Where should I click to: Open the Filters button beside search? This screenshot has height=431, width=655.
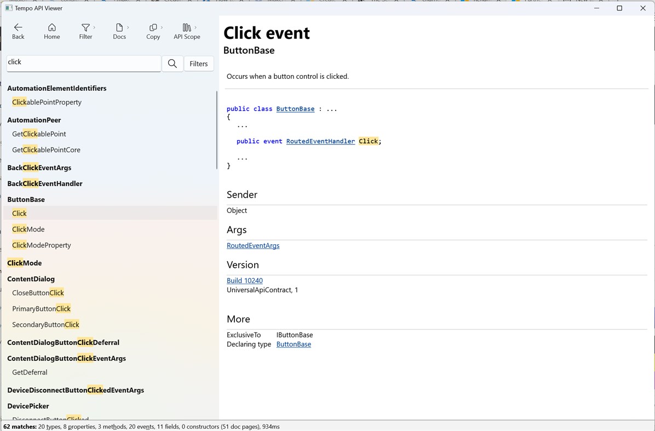198,64
